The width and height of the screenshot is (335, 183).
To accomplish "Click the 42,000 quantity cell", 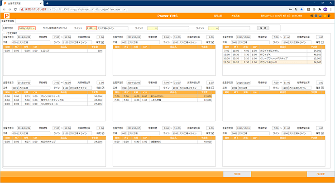I will coord(95,100).
